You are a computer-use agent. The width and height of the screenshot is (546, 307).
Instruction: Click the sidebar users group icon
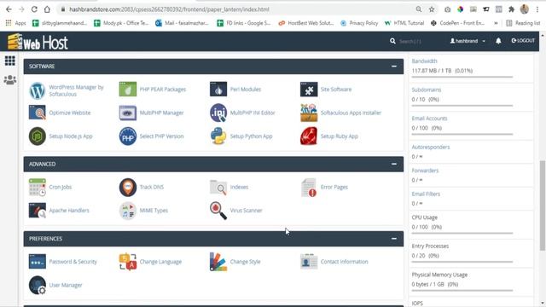click(x=9, y=79)
